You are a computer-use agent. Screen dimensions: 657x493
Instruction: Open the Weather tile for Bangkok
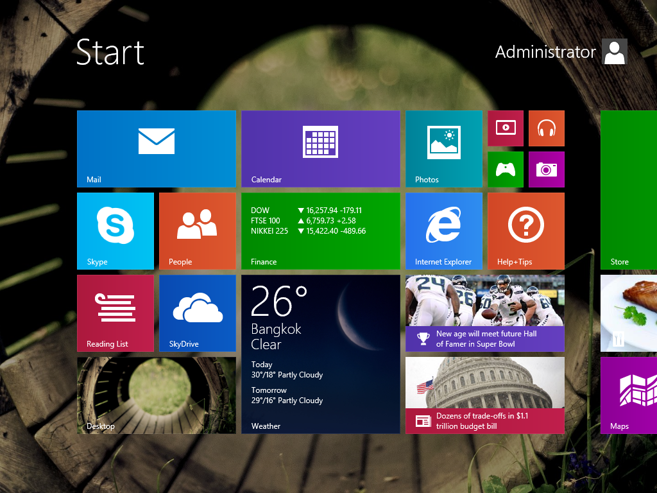(321, 354)
